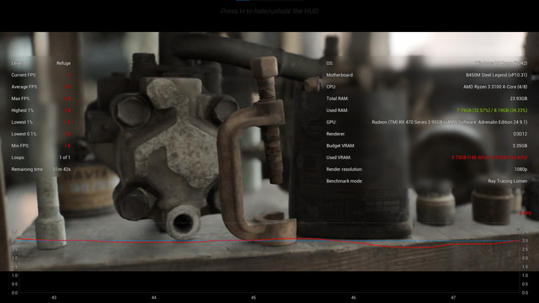Click the right axis '3.0' label
The image size is (539, 303).
[525, 241]
